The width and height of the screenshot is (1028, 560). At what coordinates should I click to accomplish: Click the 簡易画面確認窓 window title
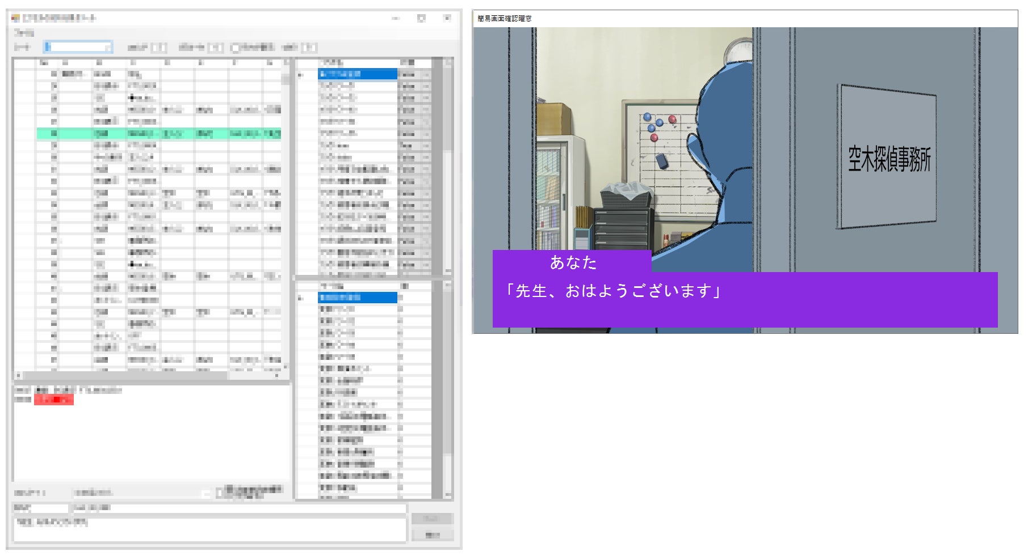pyautogui.click(x=504, y=19)
